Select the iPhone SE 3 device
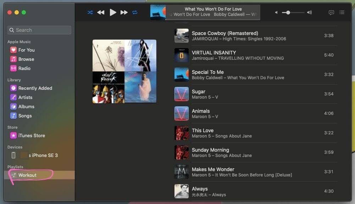 tap(39, 155)
